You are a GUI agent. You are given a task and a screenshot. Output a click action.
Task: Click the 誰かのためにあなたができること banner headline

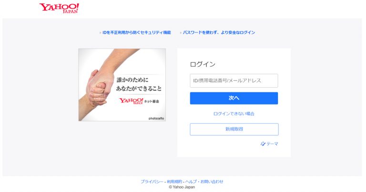[139, 84]
